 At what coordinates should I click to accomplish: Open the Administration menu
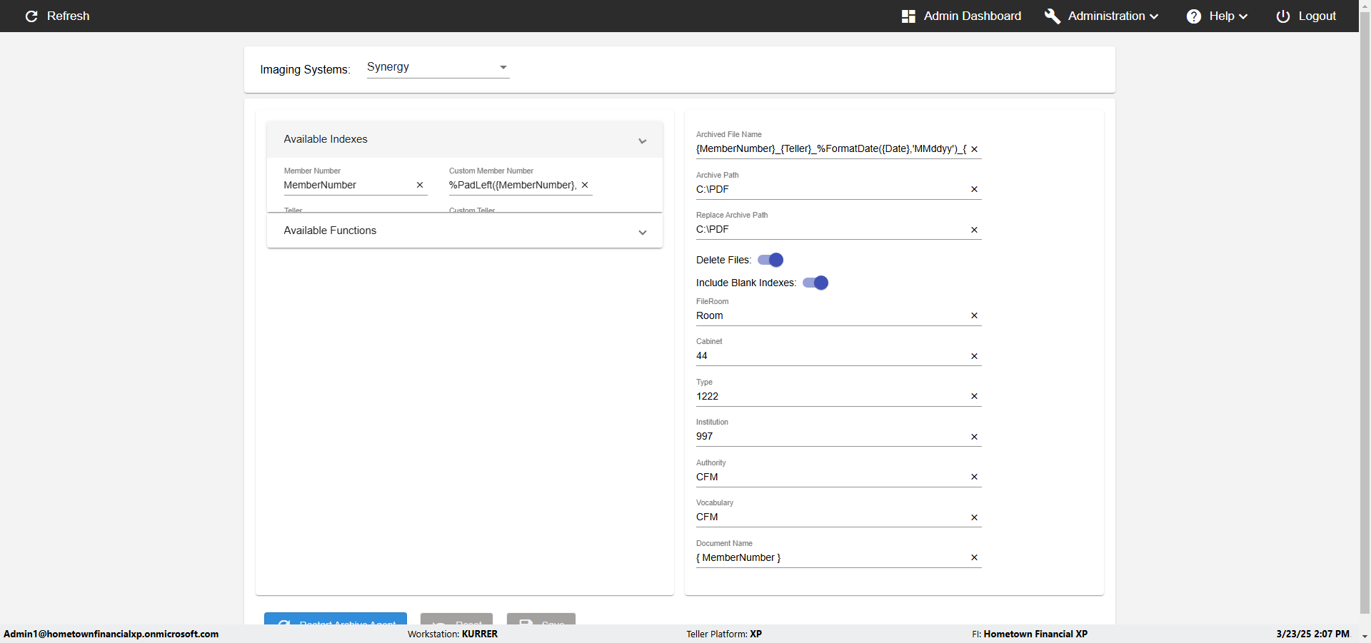(x=1102, y=16)
